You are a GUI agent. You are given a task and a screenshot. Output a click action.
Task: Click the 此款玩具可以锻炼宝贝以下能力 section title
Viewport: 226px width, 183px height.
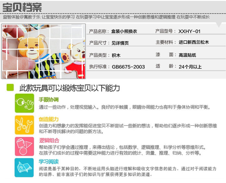70,88
